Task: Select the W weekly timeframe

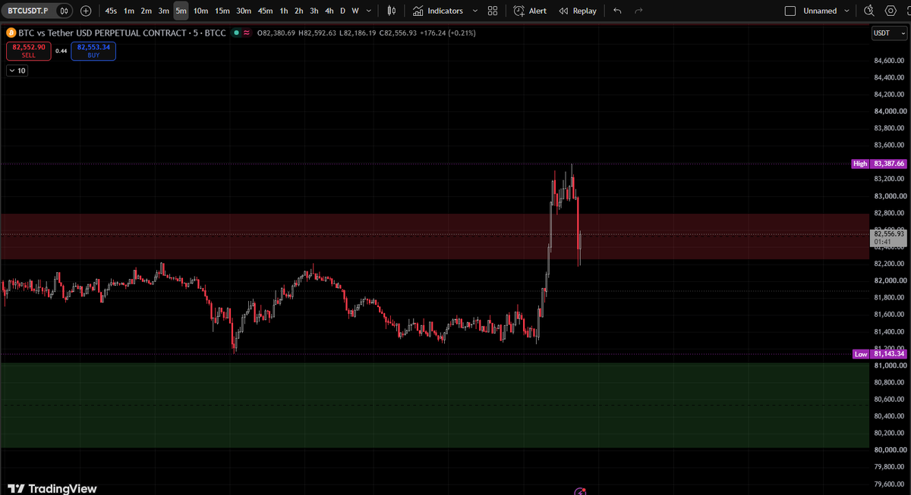Action: [x=355, y=11]
